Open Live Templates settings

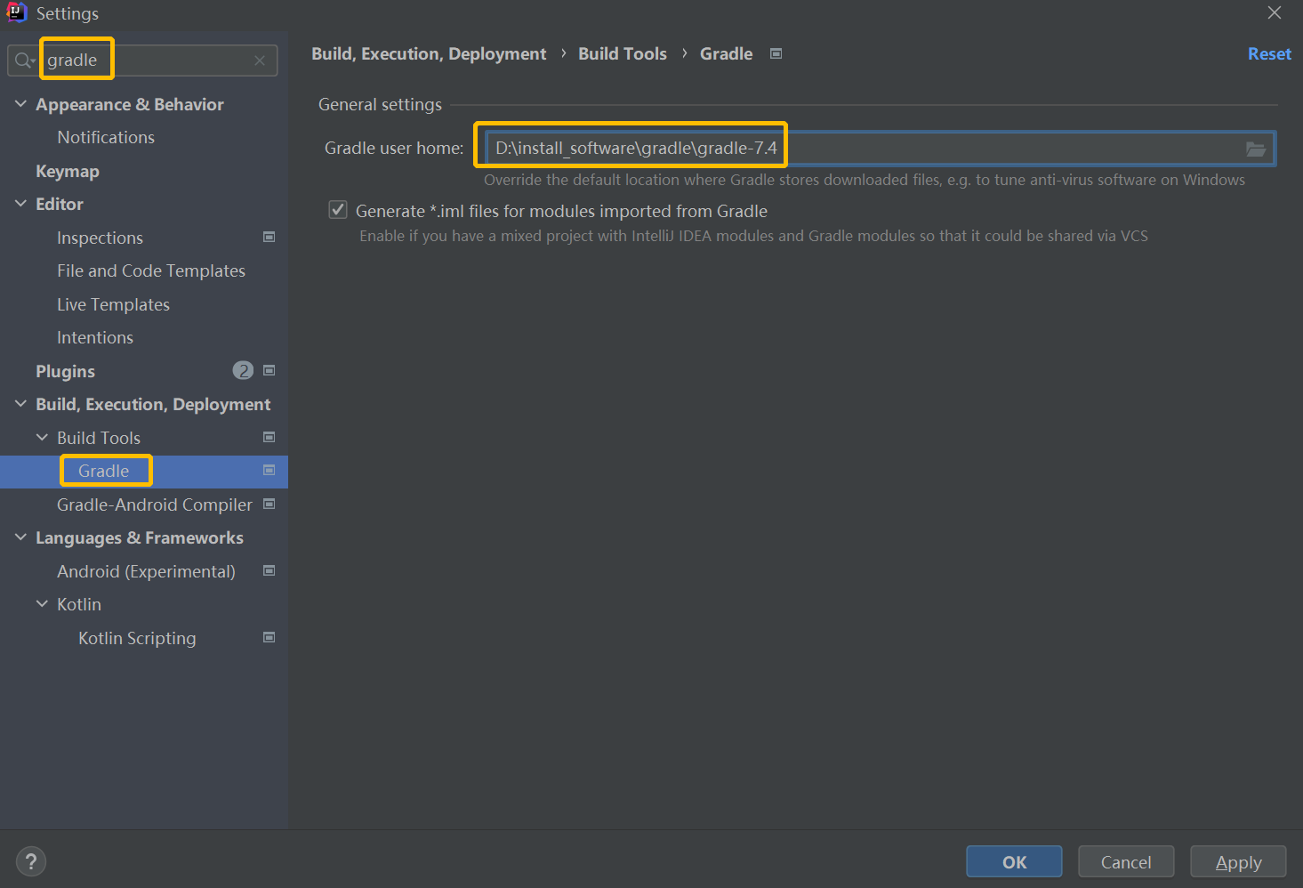click(113, 304)
